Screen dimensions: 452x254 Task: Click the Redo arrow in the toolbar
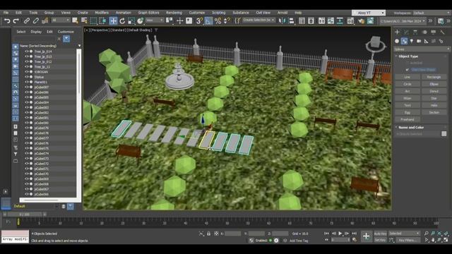16,20
